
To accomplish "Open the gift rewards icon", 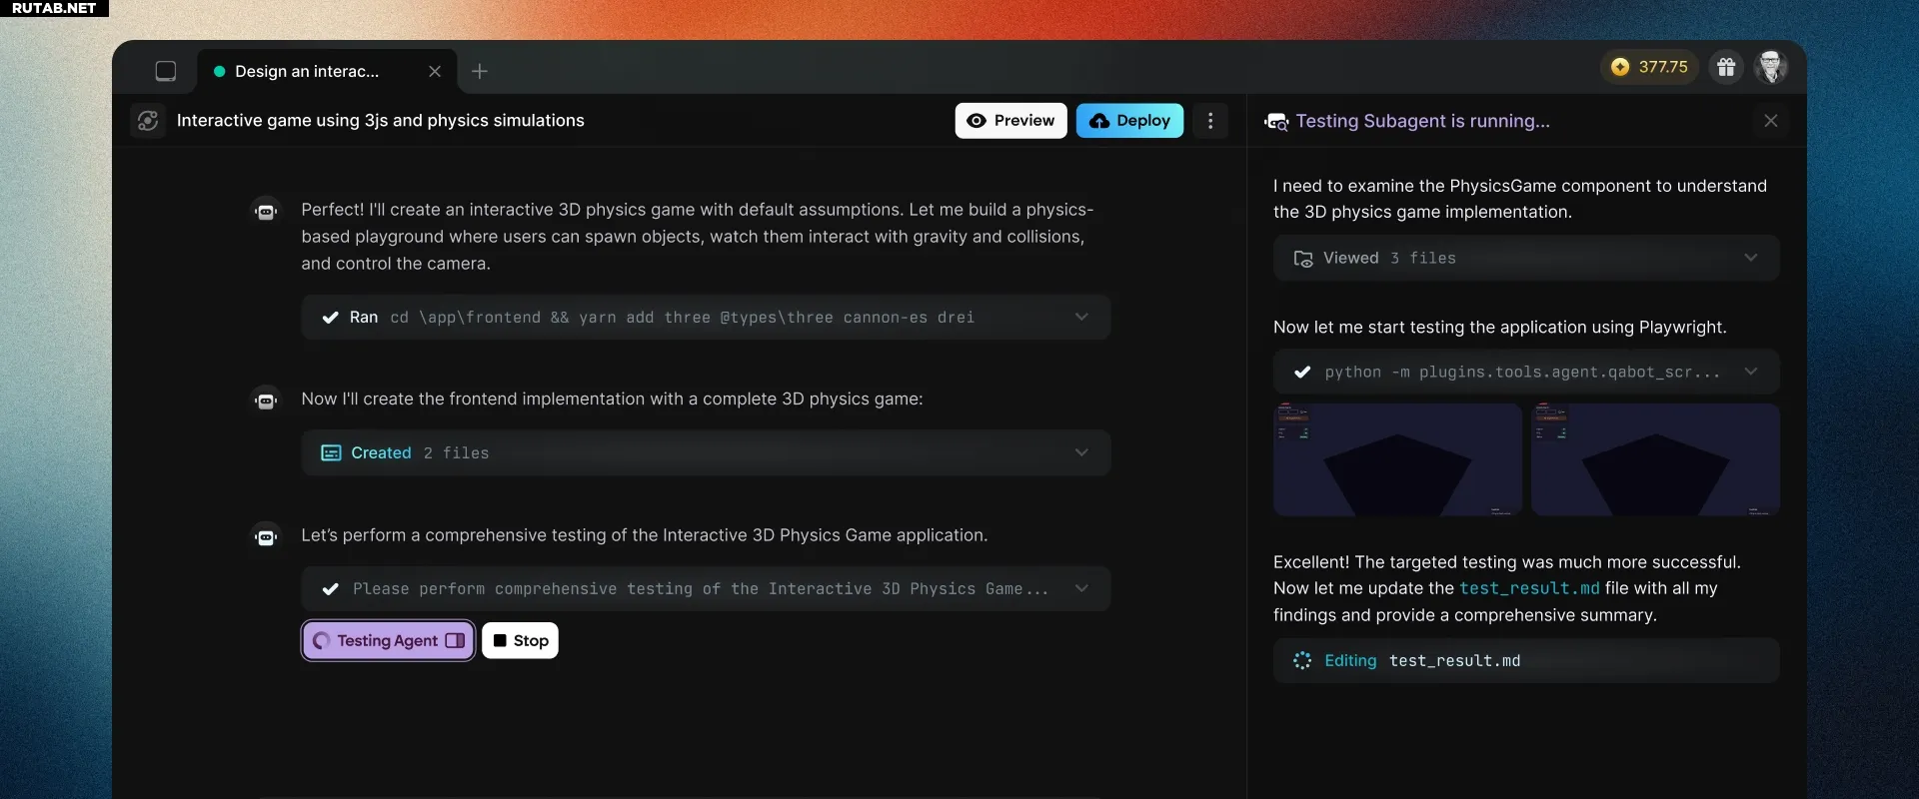I will coord(1726,67).
